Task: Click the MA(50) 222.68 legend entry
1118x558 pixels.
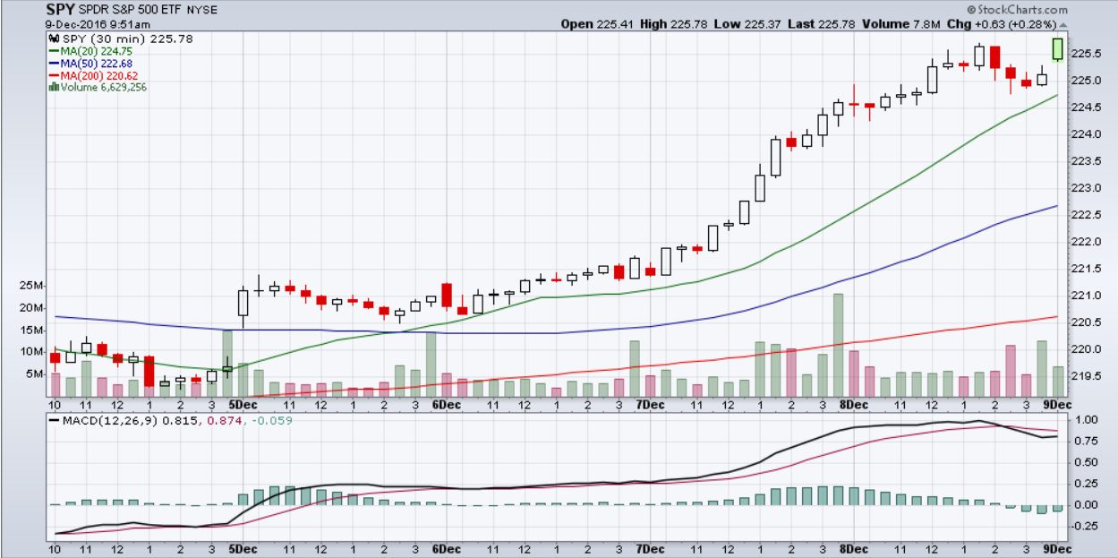Action: click(92, 64)
